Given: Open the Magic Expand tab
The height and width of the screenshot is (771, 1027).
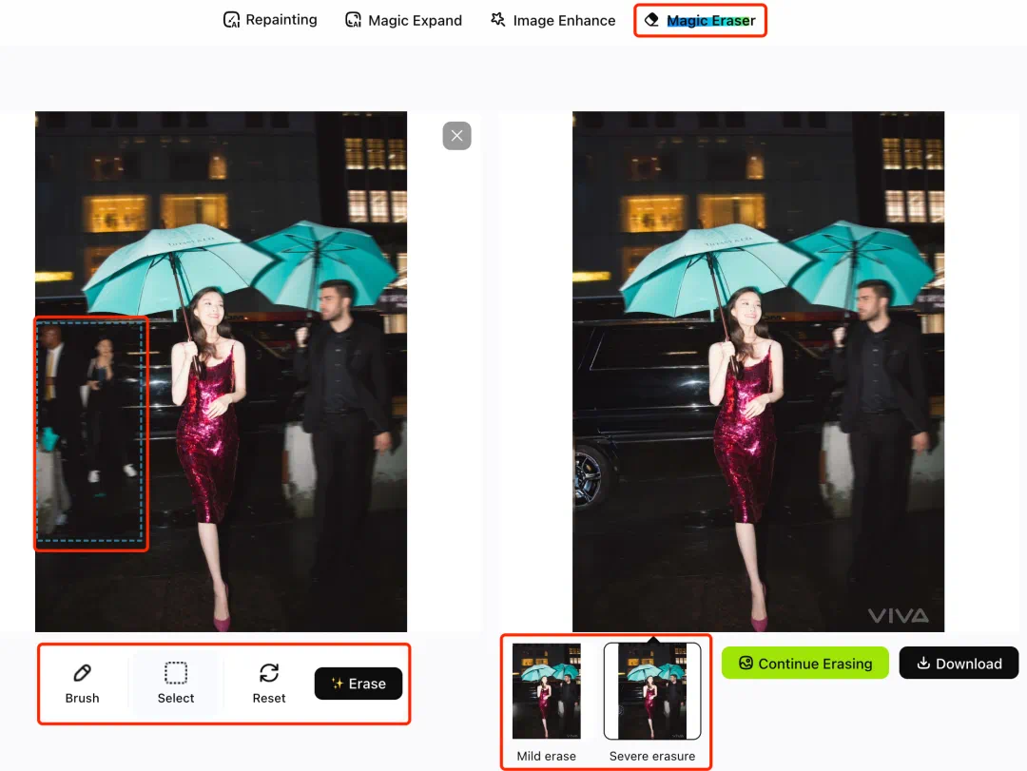Looking at the screenshot, I should [415, 20].
